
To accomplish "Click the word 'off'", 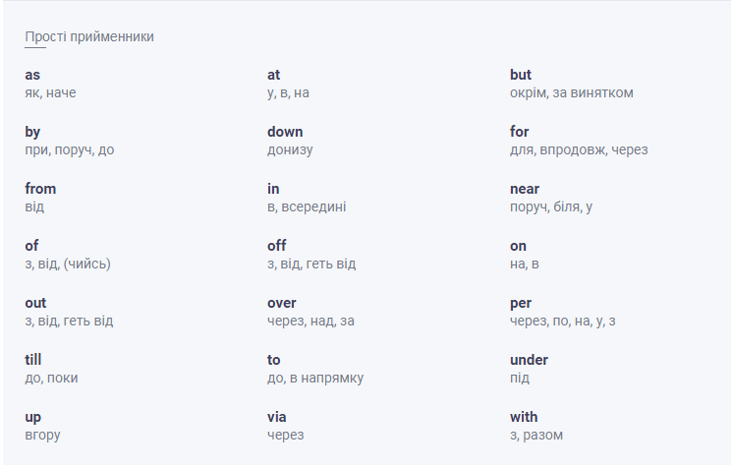I will coord(276,246).
